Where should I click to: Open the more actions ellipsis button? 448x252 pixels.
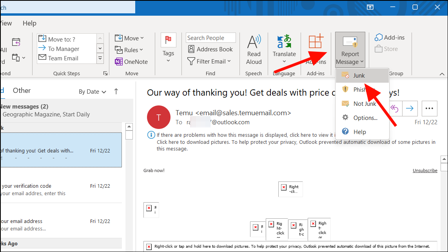pos(429,109)
